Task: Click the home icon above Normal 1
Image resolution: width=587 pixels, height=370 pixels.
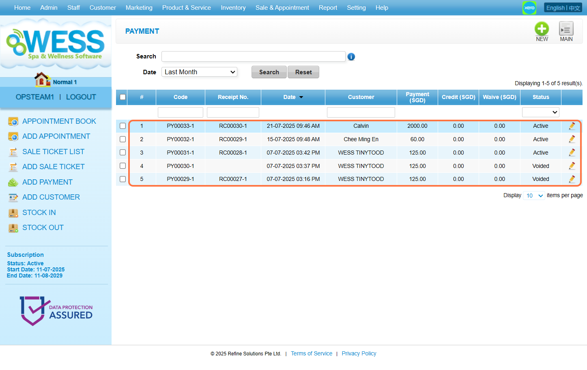Action: (x=42, y=80)
